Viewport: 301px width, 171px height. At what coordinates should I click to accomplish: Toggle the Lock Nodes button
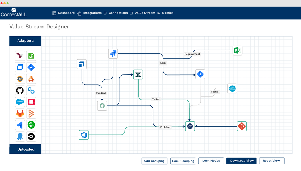211,161
